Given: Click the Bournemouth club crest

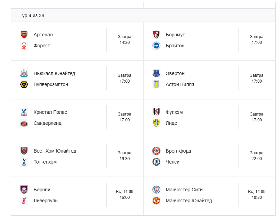Looking at the screenshot, I should (156, 35).
